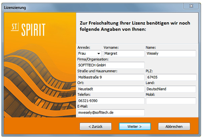Close the Lizenzierung dialog window
Viewport: 202px width, 139px height.
coord(191,6)
